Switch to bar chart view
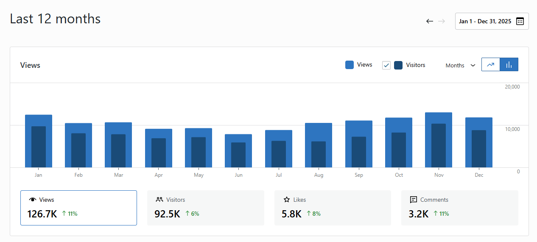 [509, 64]
